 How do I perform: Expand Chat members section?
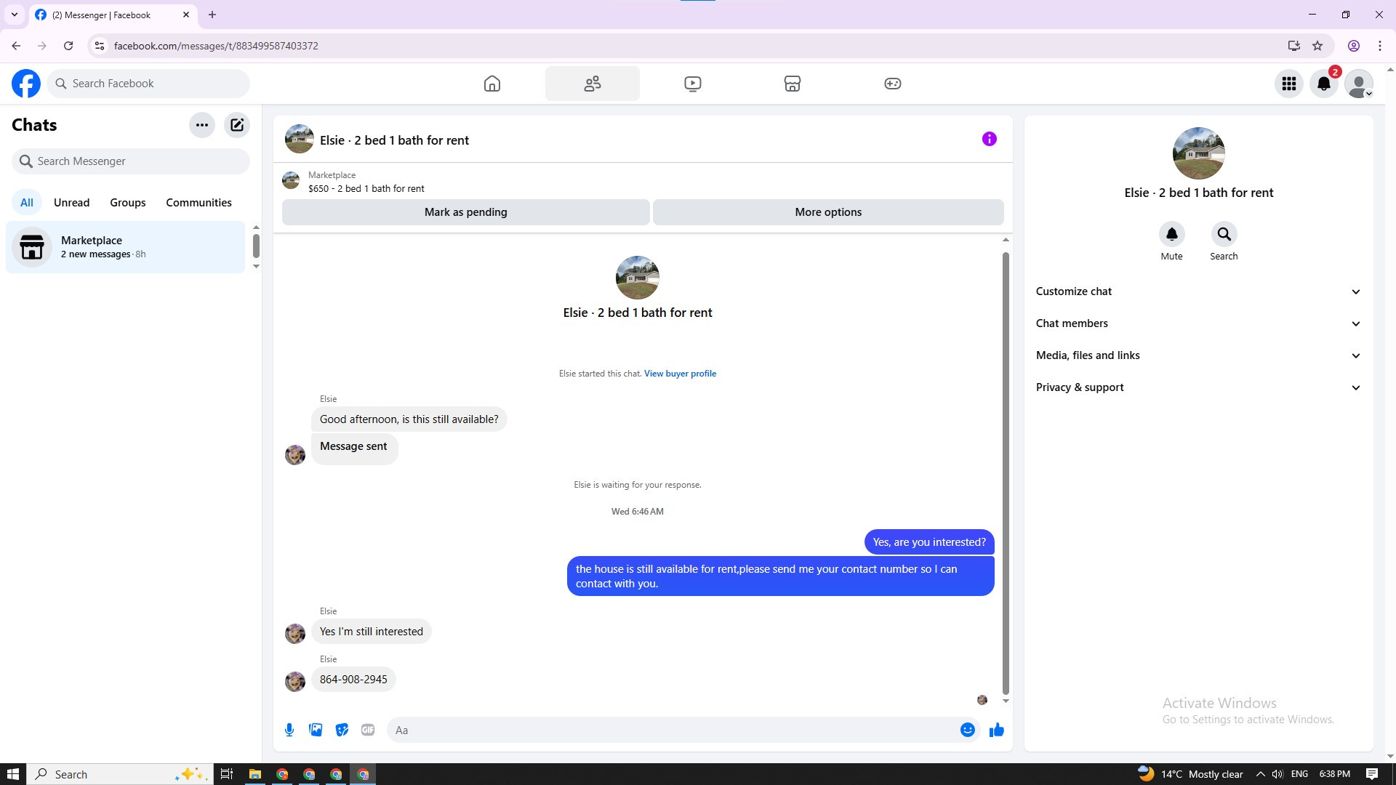(x=1198, y=323)
